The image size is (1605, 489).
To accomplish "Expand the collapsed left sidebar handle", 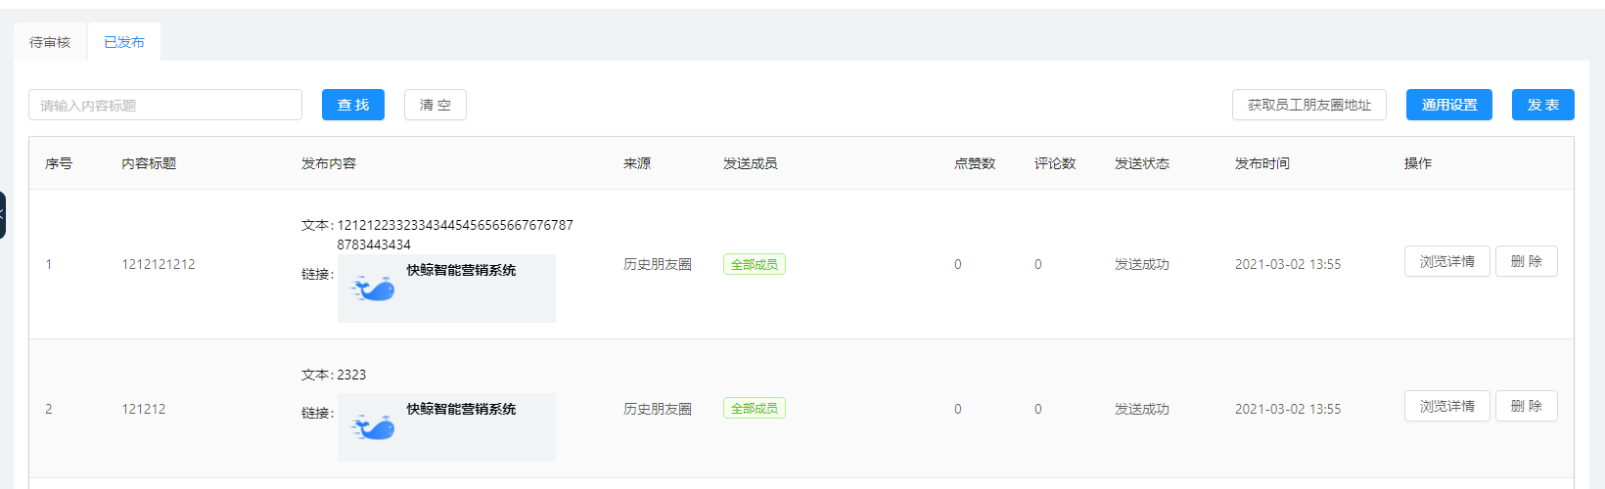I will tap(3, 215).
